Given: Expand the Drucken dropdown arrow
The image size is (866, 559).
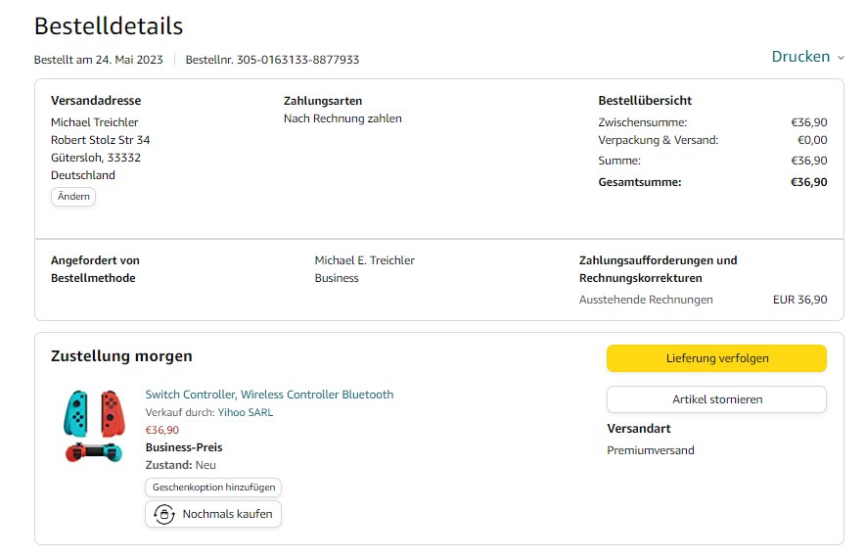Looking at the screenshot, I should 841,58.
